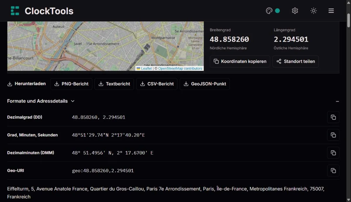
Task: Click the Nördliche Hemisphäre label
Action: pyautogui.click(x=228, y=48)
